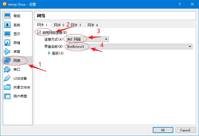This screenshot has height=136, width=199.
Task: Click the 界面名称(N) field label
Action: (x=54, y=47)
